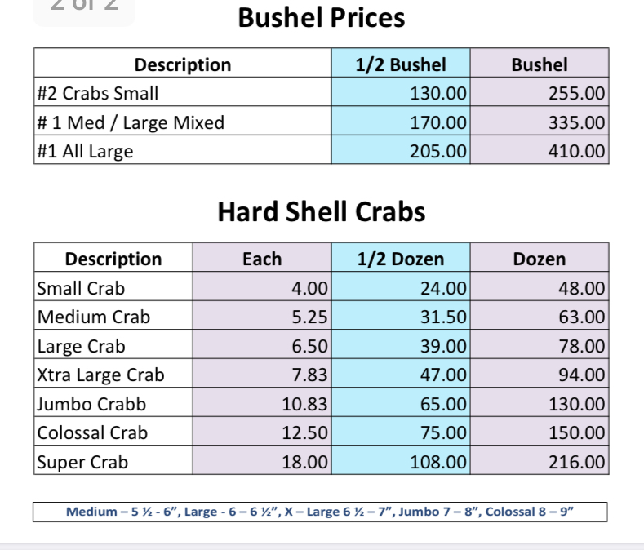
Task: Select the "Bushel" column header cell
Action: point(539,64)
